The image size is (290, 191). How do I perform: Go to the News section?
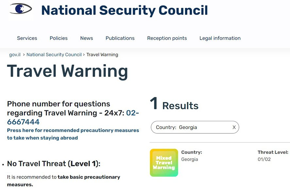[86, 38]
